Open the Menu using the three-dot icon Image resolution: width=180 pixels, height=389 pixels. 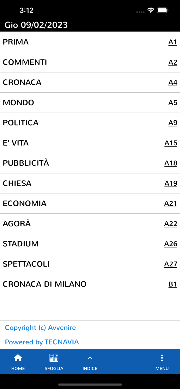[x=162, y=362]
